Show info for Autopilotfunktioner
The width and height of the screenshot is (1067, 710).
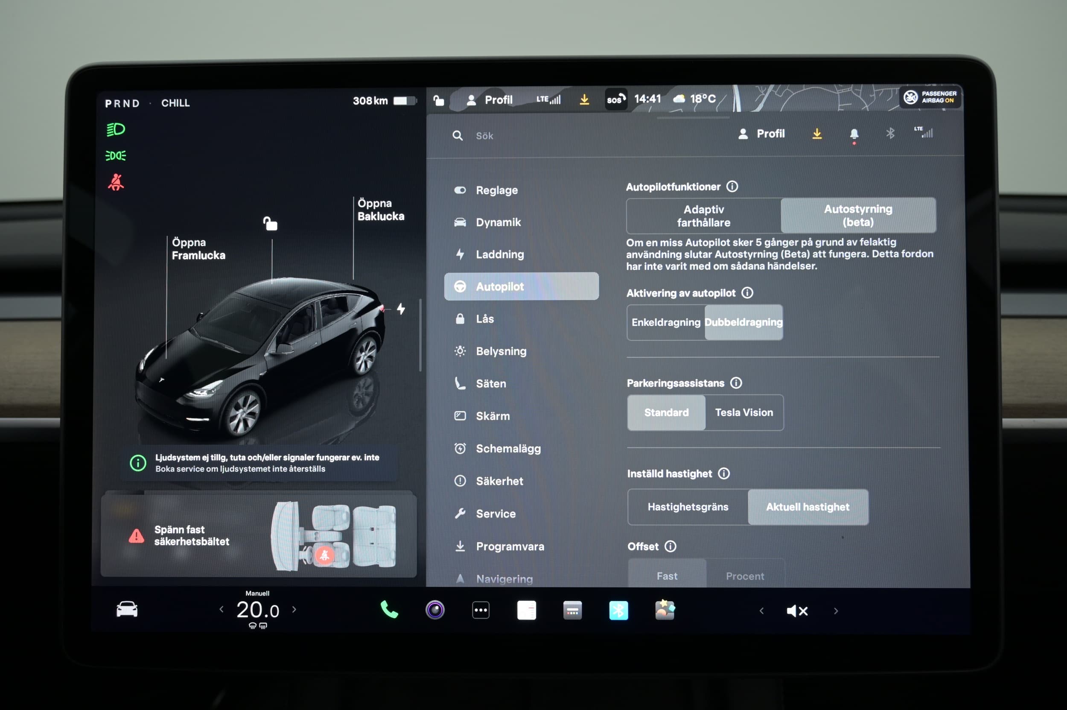tap(732, 186)
